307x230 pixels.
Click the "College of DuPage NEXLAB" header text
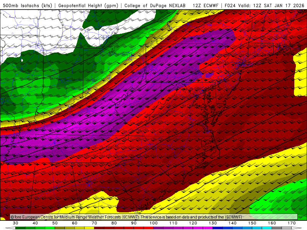[155, 5]
